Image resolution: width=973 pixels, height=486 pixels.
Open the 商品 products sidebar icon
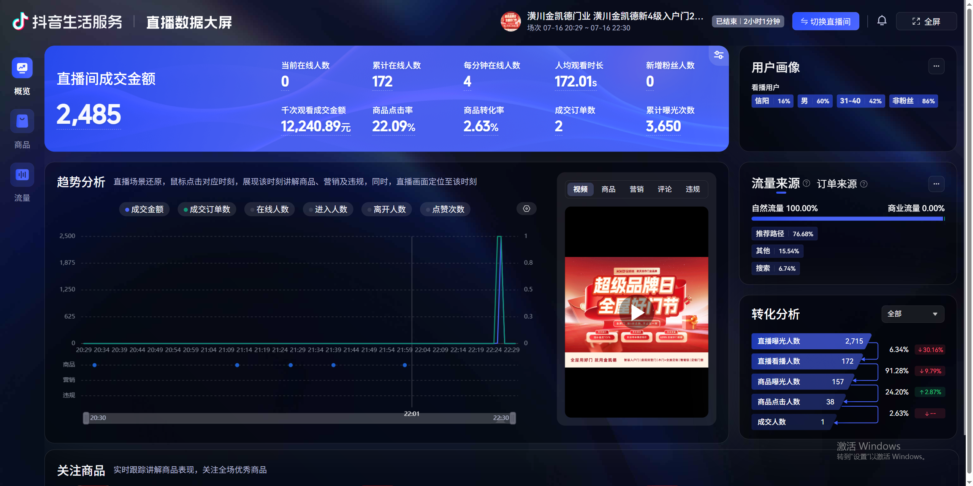point(22,121)
